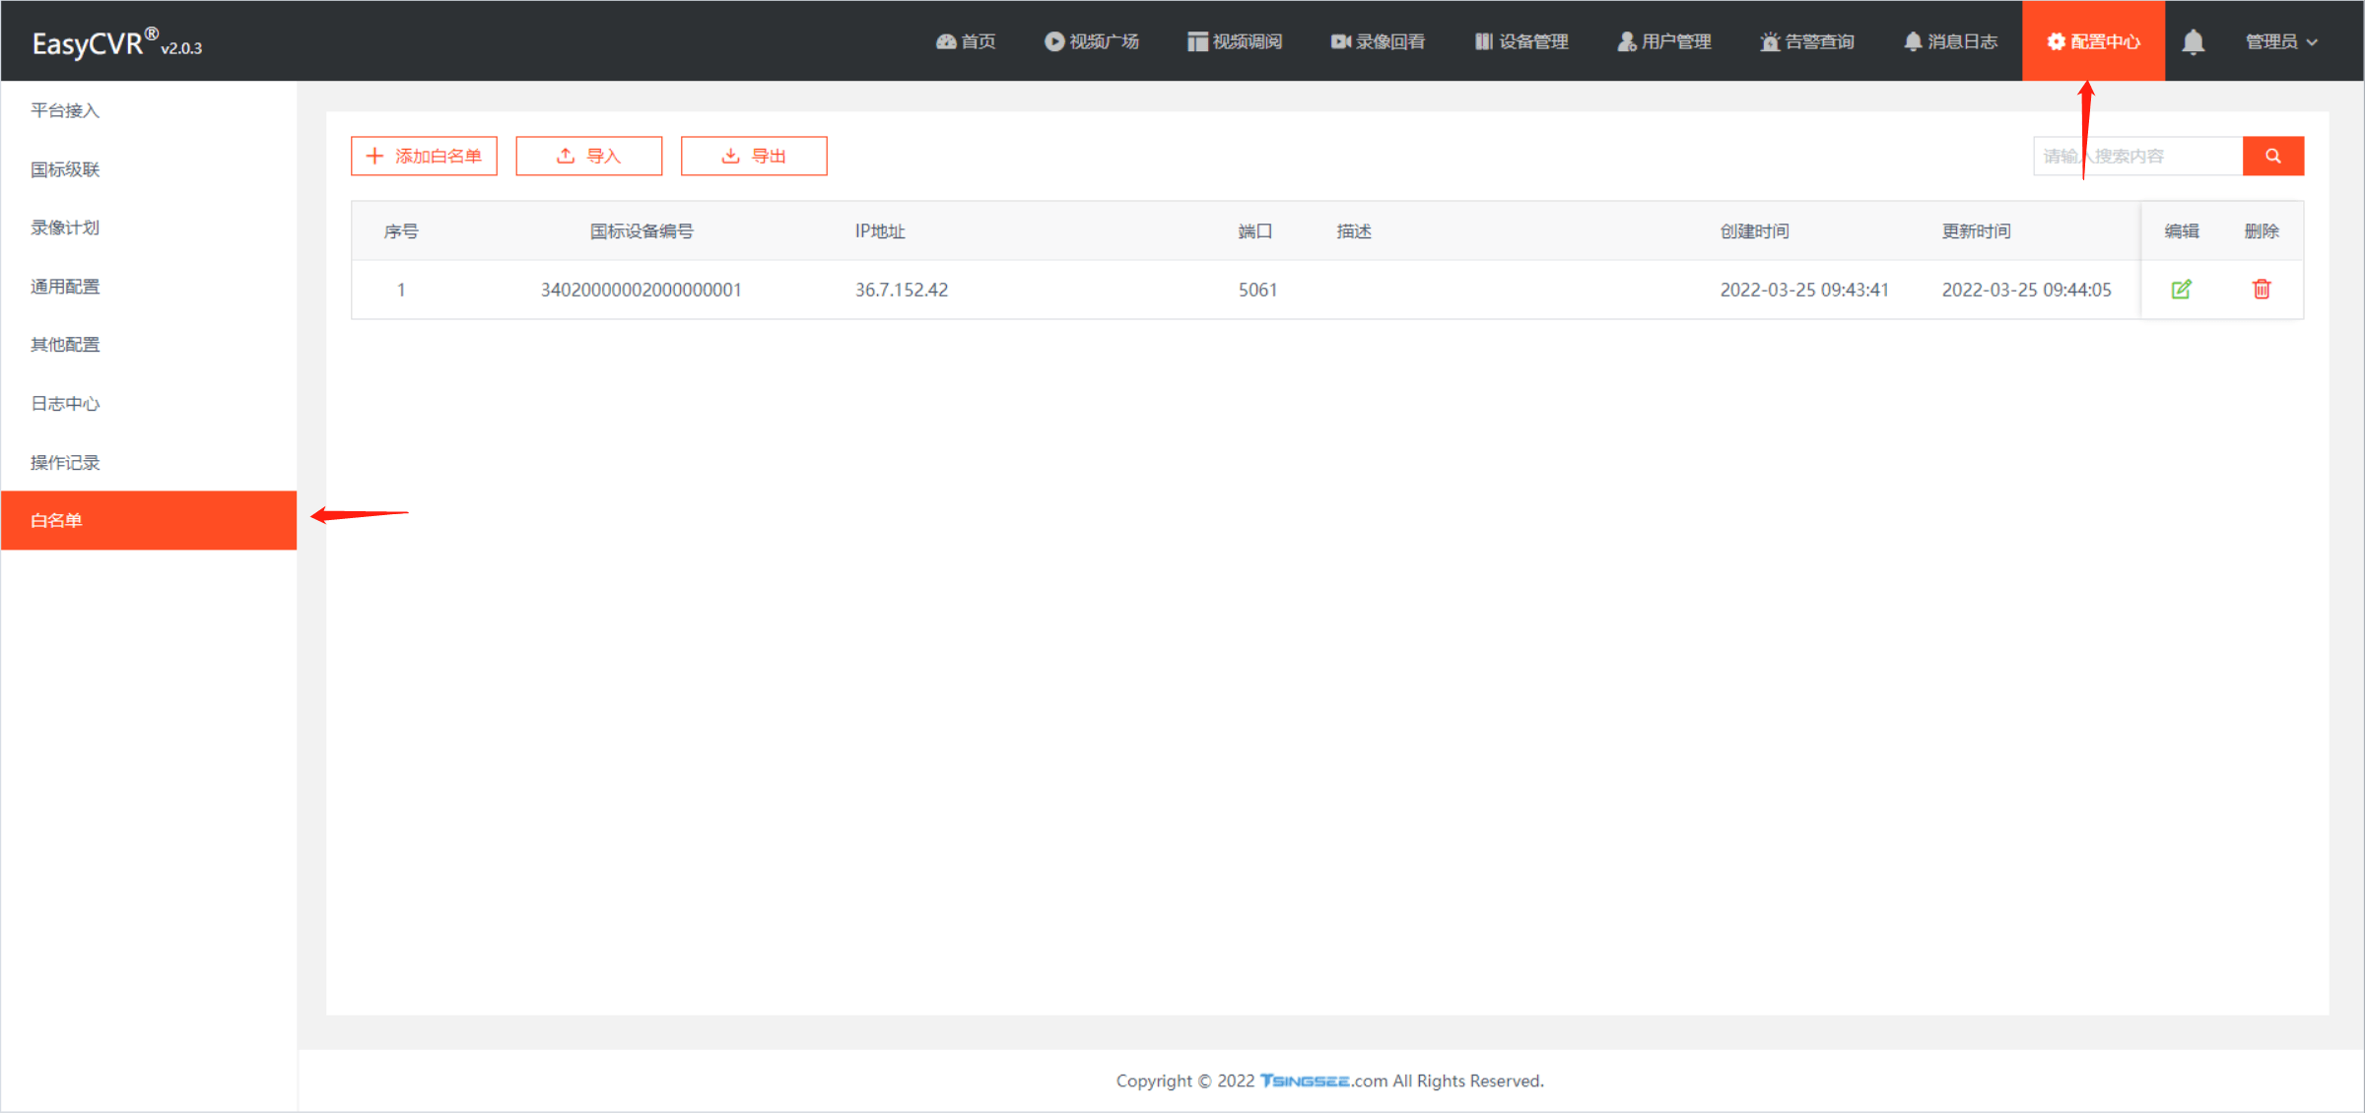Open 日志中心 in the sidebar
This screenshot has width=2365, height=1113.
coord(65,404)
